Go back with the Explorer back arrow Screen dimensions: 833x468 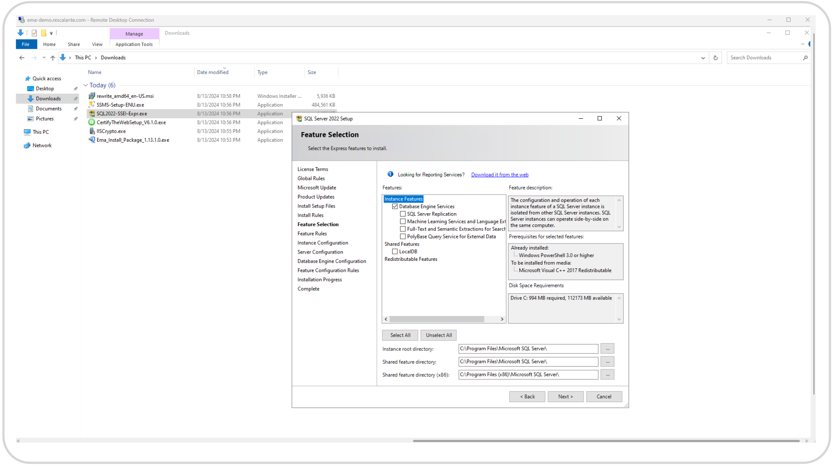[x=22, y=58]
